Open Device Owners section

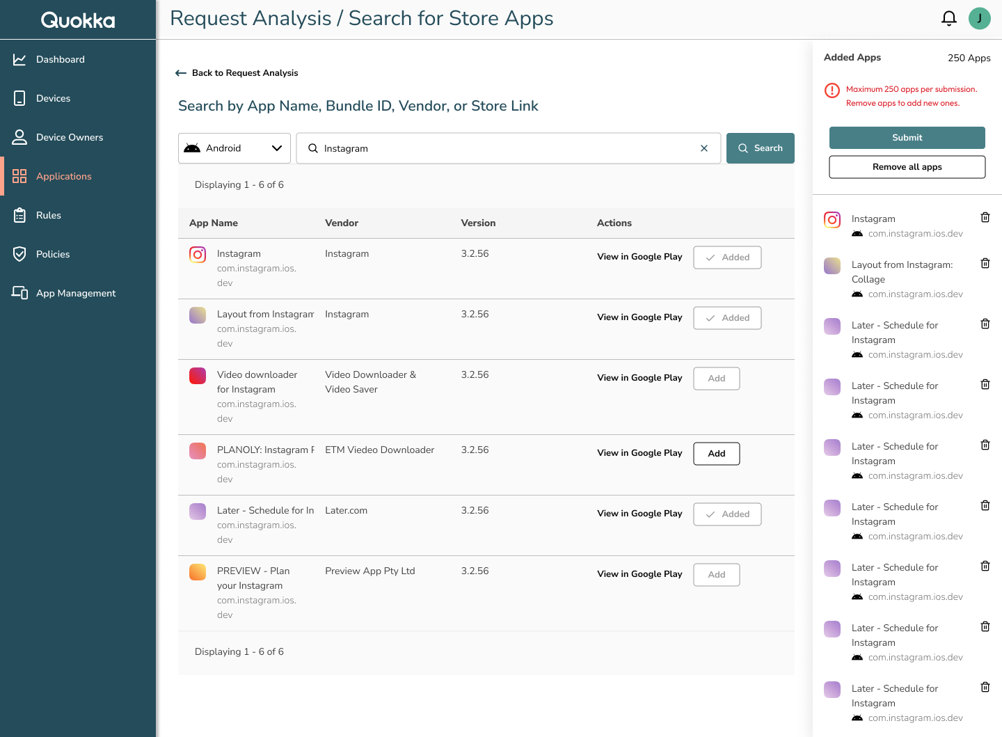click(78, 137)
